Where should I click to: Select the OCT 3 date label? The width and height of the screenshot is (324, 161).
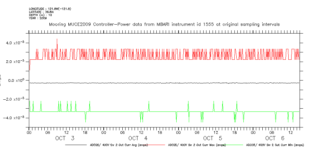(x=65, y=138)
